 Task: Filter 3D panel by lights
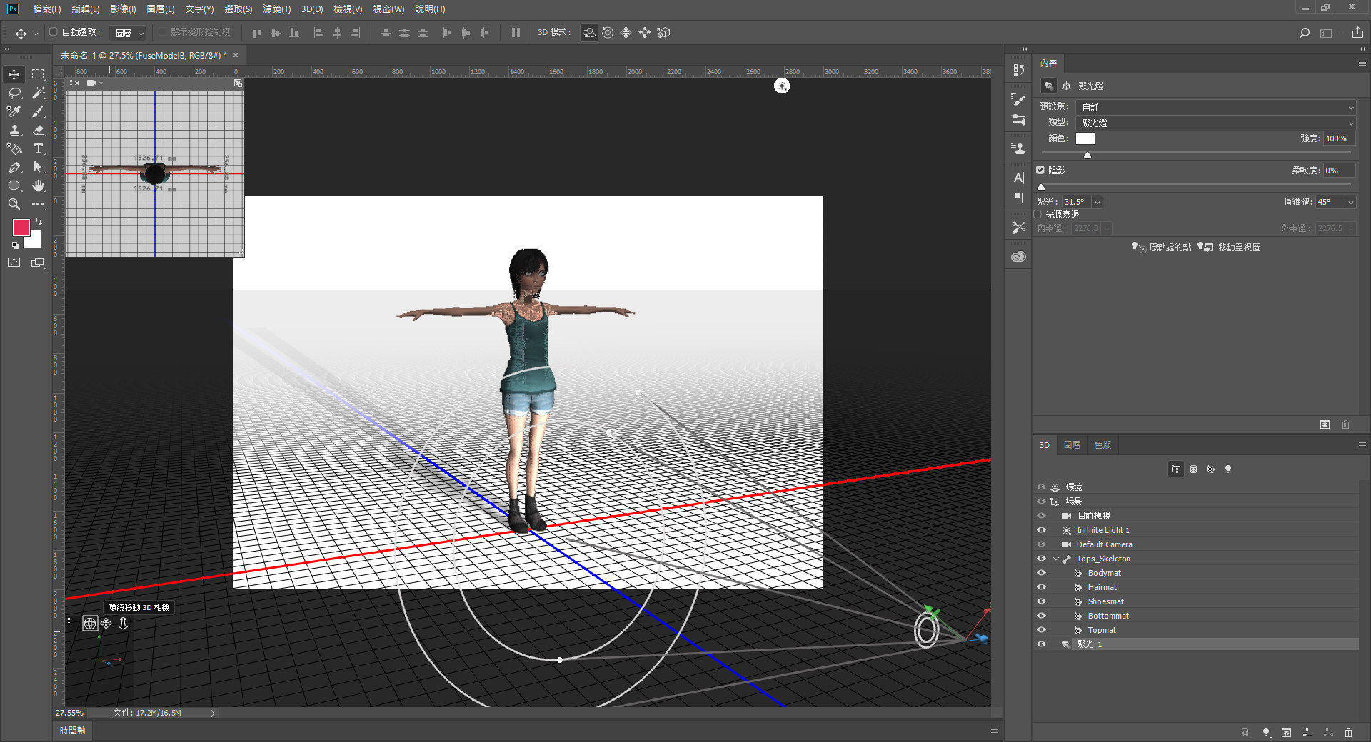1228,469
